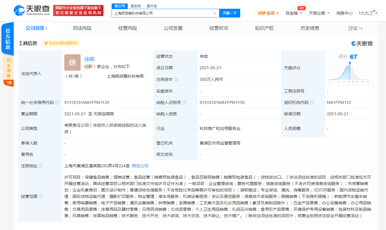
Task: Open the 天眼企服 dropdown
Action: 319,13
